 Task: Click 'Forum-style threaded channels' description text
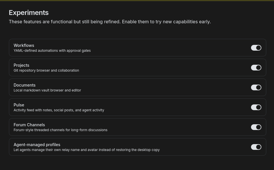[x=61, y=130]
